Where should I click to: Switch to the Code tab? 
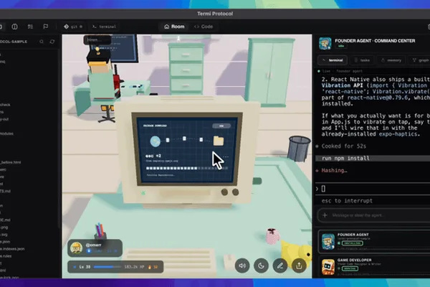[204, 27]
